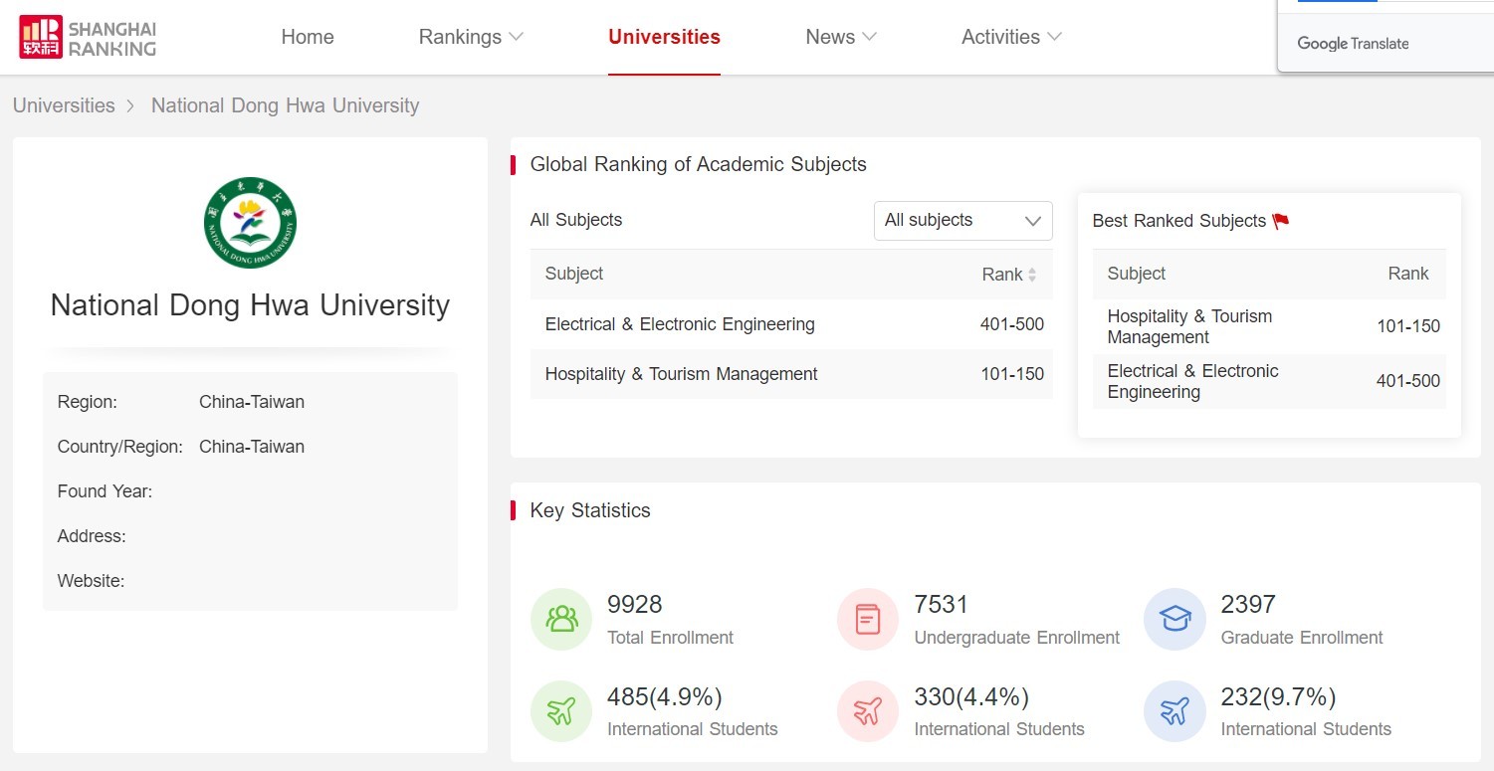Click the Found Year field label
Image resolution: width=1494 pixels, height=771 pixels.
click(x=105, y=491)
